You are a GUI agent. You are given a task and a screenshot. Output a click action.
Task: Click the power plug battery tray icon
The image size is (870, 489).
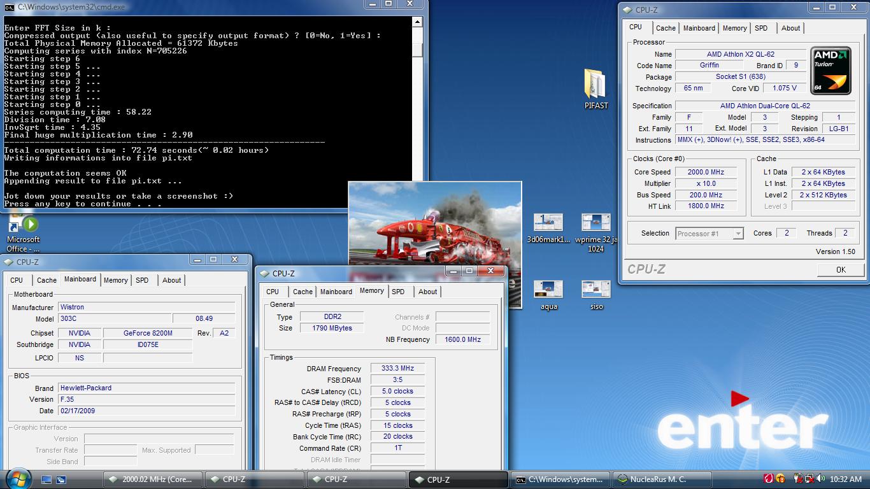(x=797, y=479)
